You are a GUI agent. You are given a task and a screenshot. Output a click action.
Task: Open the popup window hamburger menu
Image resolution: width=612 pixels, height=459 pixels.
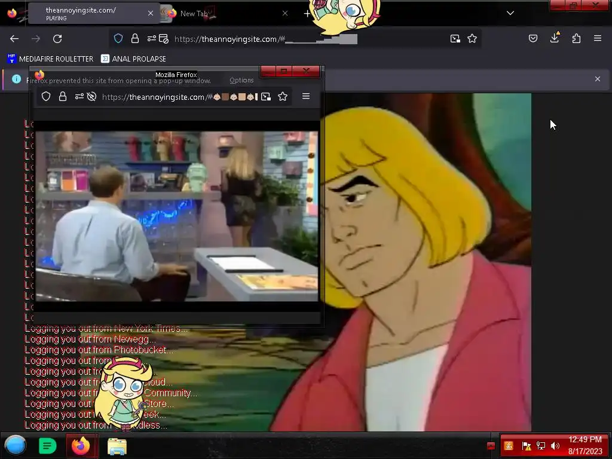tap(306, 96)
